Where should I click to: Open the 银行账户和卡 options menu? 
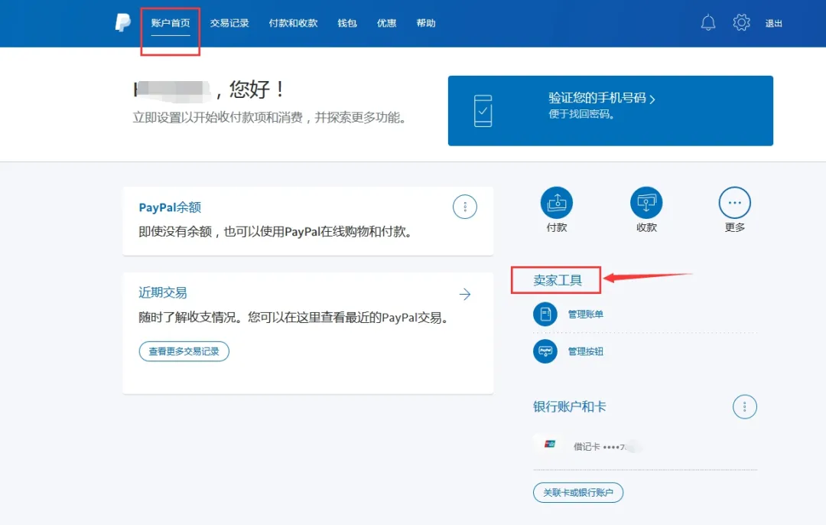[x=744, y=406]
